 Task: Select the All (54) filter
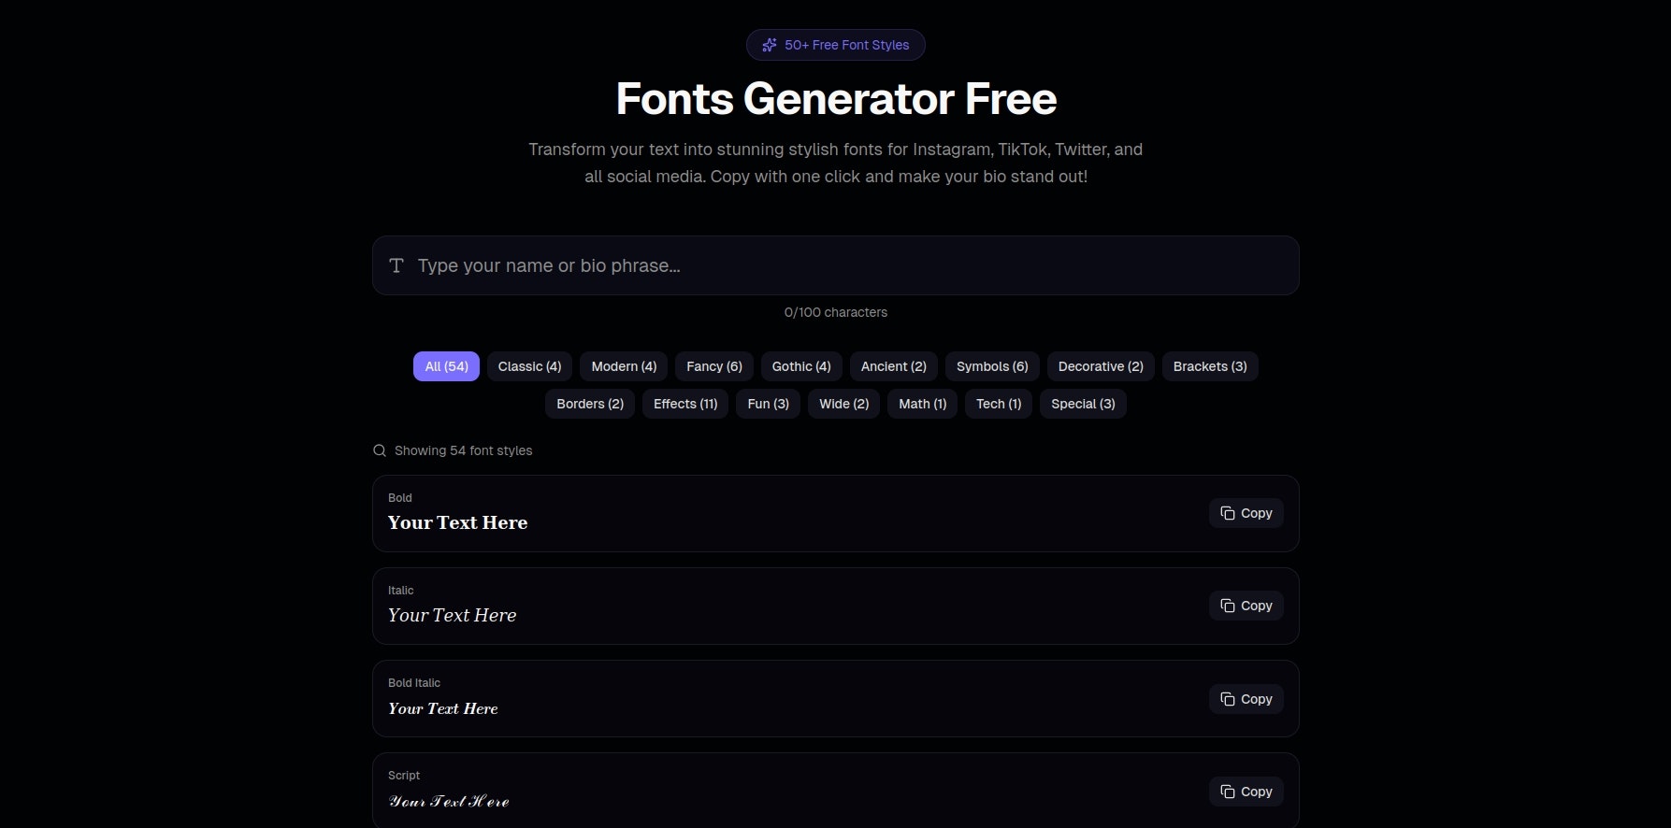(446, 366)
